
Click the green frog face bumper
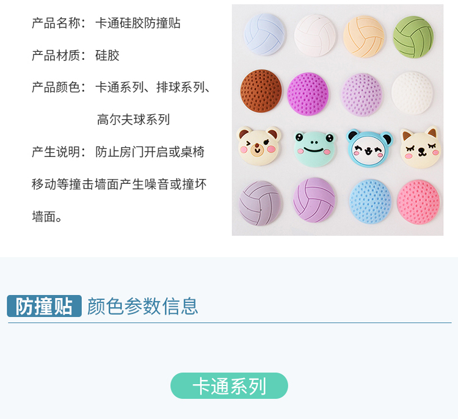click(x=314, y=149)
